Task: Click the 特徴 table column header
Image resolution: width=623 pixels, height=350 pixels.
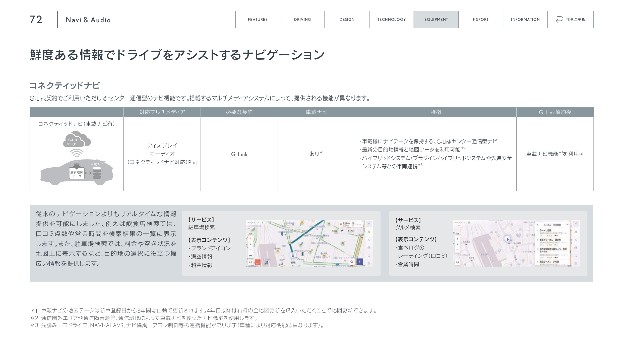Action: 435,112
